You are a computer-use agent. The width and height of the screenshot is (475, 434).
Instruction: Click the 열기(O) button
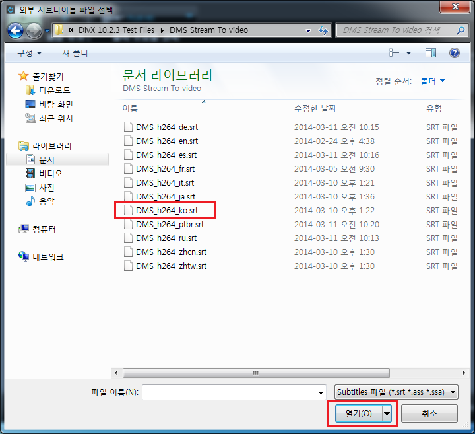(x=359, y=414)
